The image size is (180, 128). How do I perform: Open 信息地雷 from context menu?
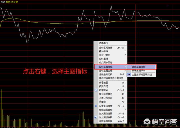[x=111, y=83]
